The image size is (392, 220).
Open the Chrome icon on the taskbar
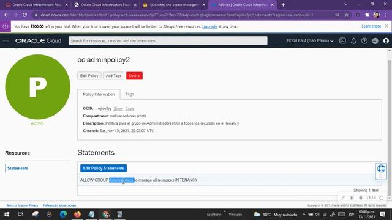(106, 215)
